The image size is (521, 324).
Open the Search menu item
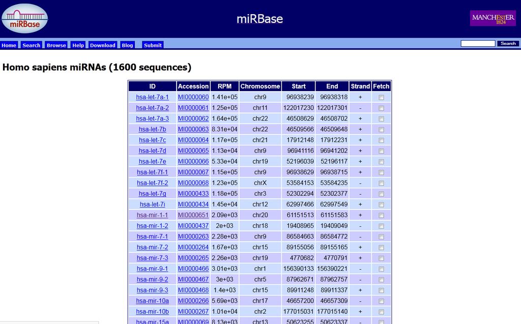(31, 45)
